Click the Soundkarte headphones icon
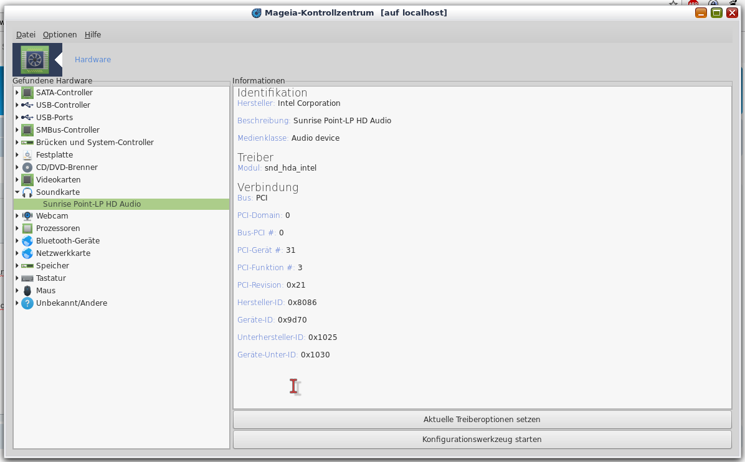This screenshot has height=462, width=745. point(27,192)
